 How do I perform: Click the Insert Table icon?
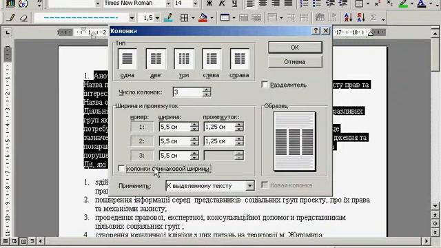coord(225,18)
